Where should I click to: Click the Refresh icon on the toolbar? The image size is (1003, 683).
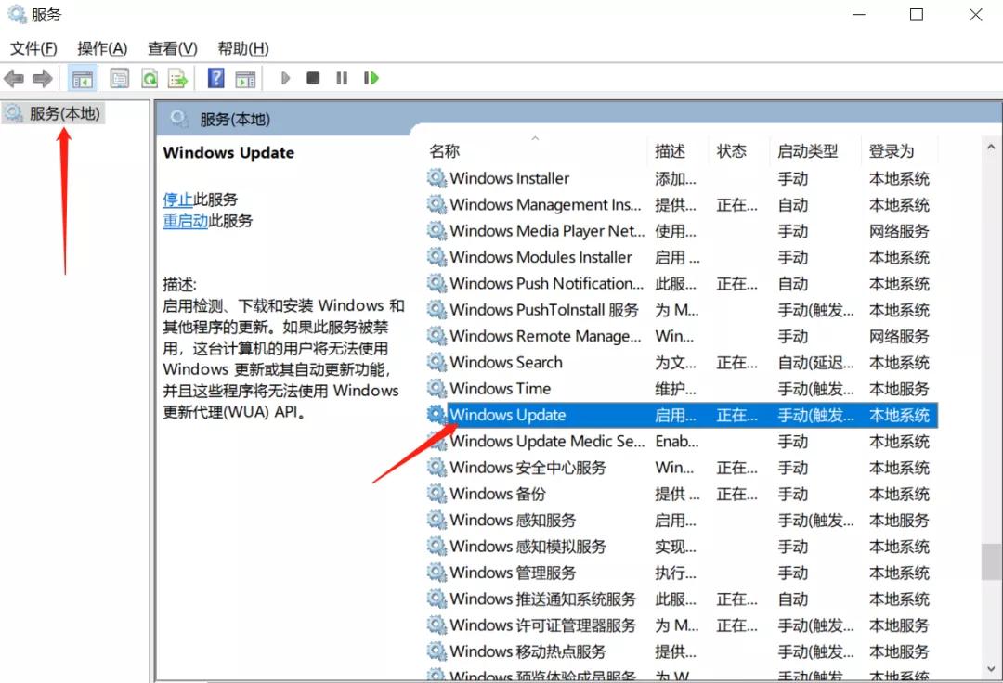[x=150, y=78]
